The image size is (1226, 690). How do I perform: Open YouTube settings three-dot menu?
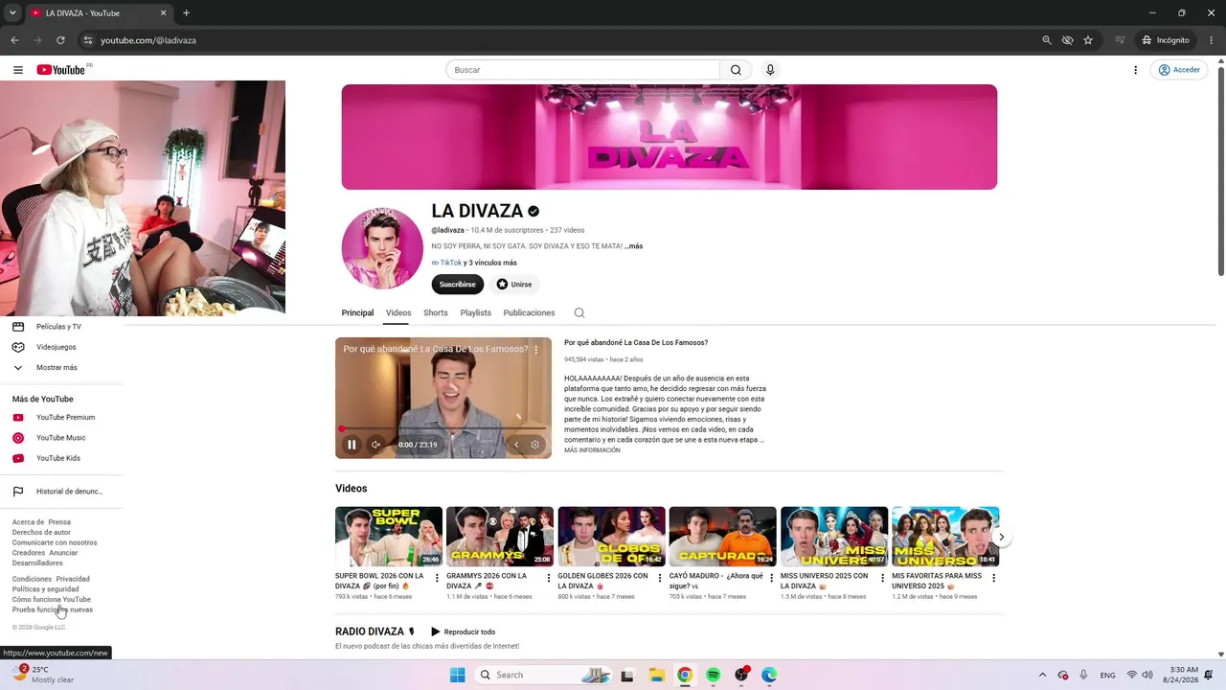pos(1136,70)
